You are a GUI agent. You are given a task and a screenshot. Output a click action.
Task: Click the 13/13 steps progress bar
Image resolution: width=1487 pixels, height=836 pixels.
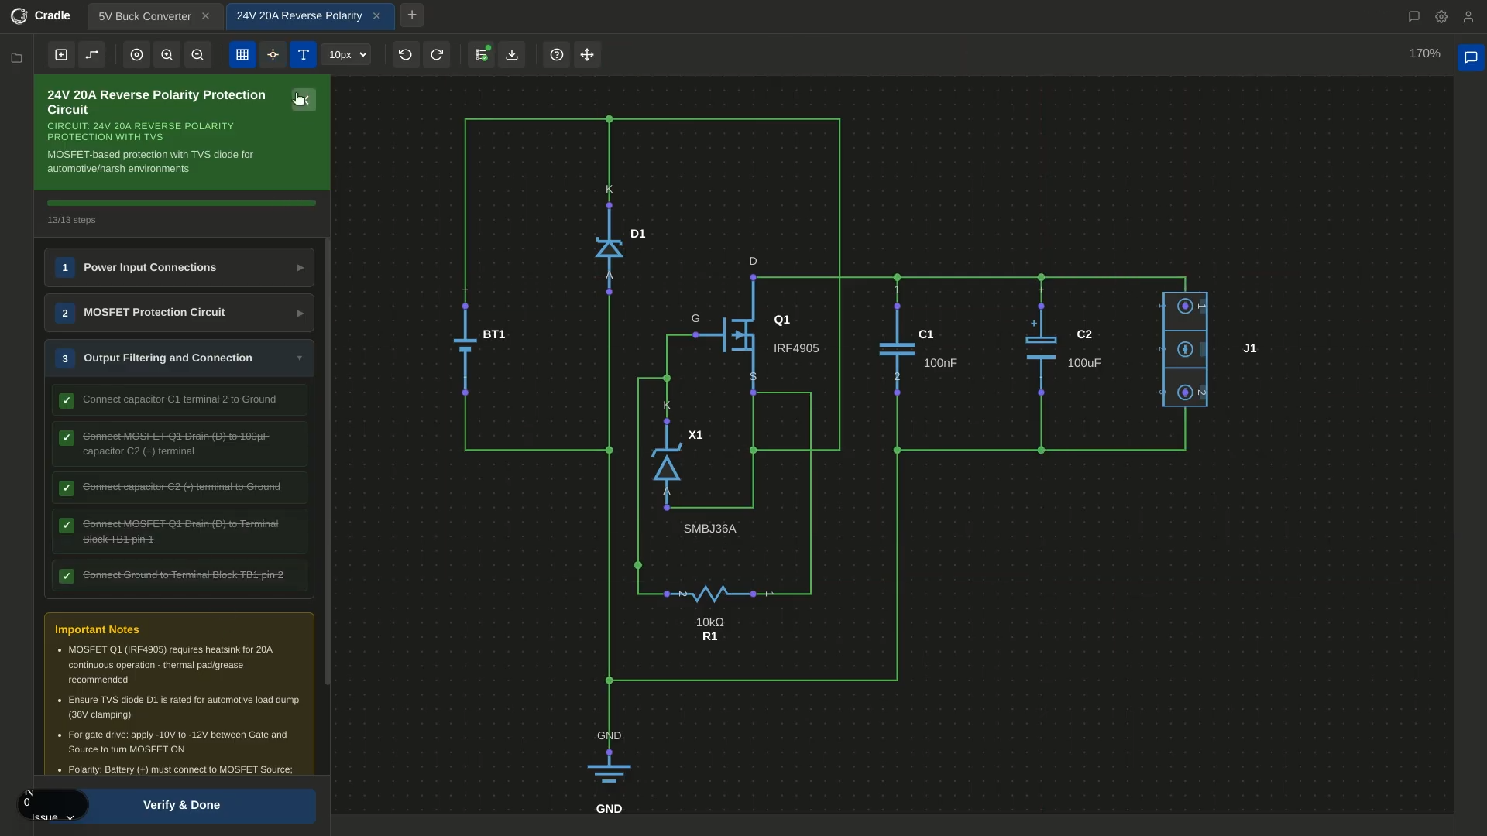180,203
